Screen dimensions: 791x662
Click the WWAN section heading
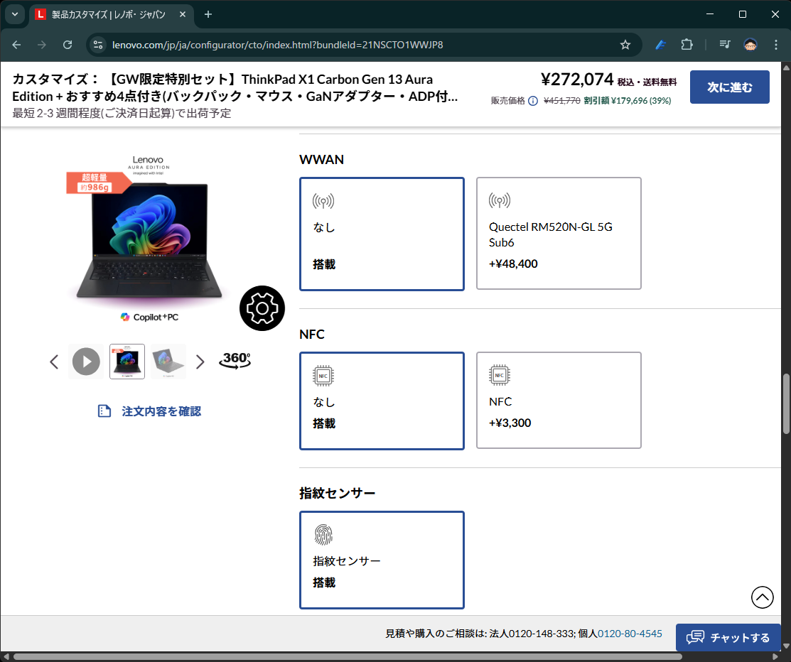[x=321, y=160]
